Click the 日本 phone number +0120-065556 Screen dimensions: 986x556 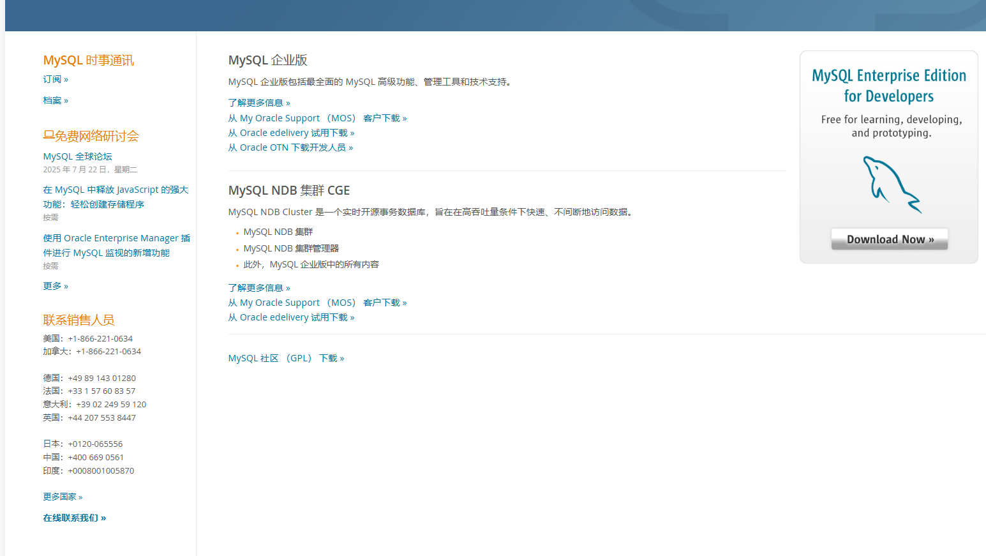tap(95, 444)
